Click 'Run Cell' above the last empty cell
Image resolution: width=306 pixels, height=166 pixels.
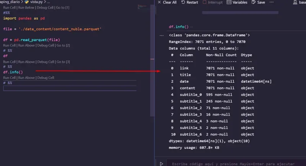point(9,78)
